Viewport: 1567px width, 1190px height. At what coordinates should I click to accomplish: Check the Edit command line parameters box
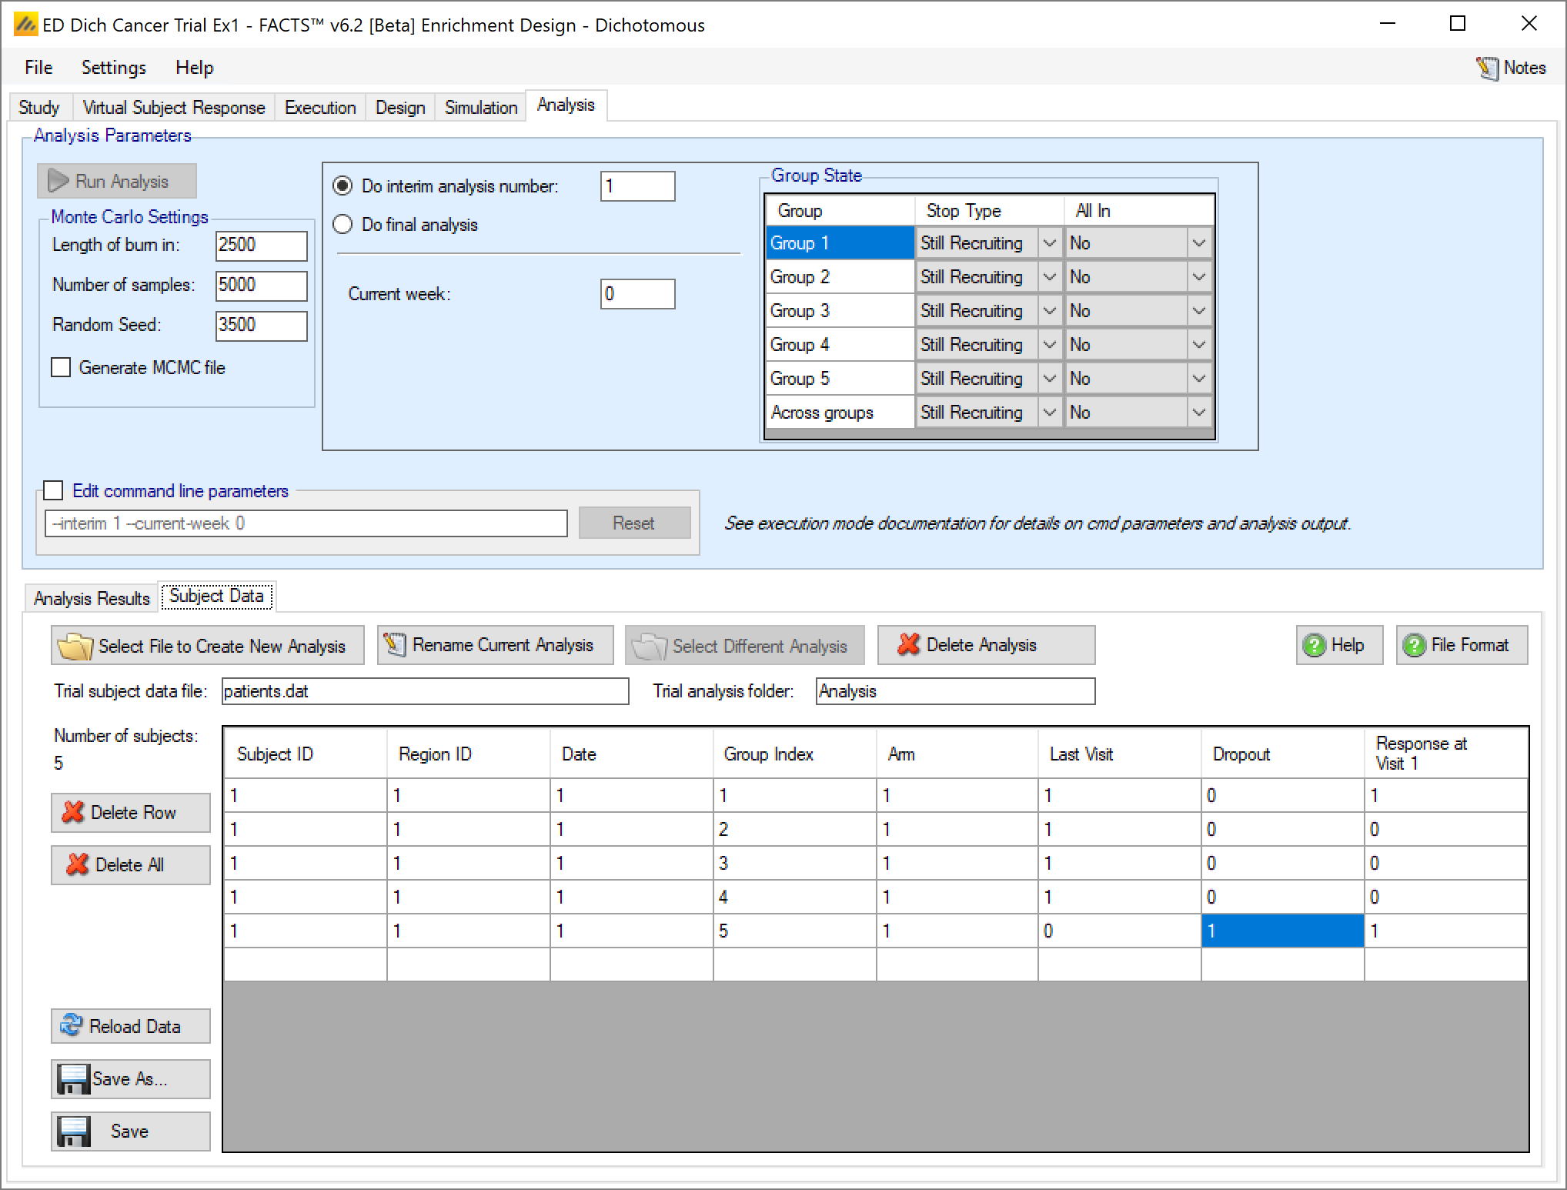tap(53, 490)
